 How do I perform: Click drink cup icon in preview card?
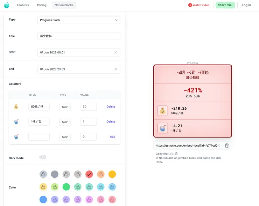(x=162, y=128)
